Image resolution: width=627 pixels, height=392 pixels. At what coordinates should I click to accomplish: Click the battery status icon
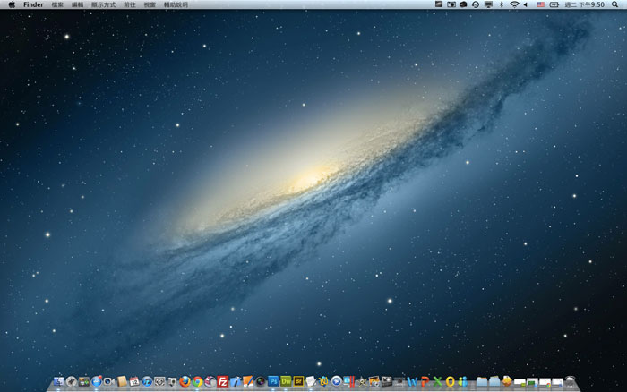tap(554, 4)
